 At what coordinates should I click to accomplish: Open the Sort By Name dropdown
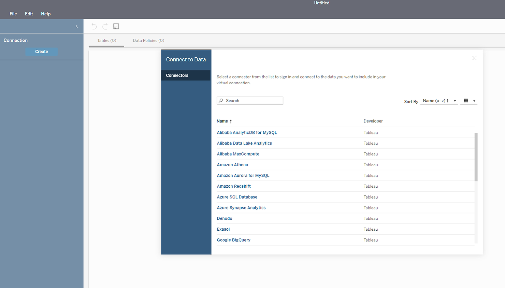(x=439, y=101)
